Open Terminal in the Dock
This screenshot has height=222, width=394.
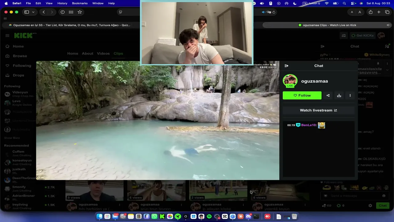[x=256, y=216]
